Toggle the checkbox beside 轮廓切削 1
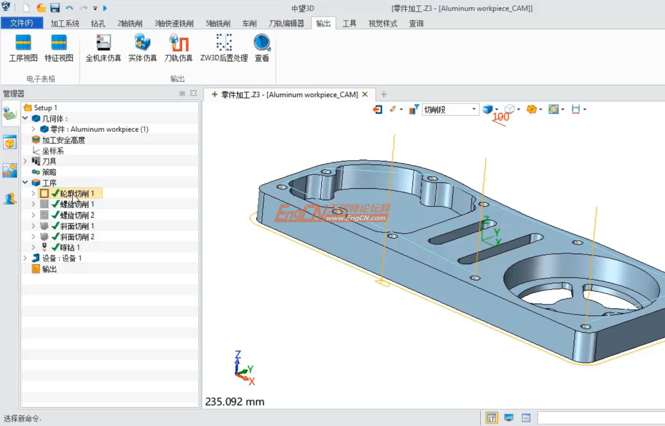This screenshot has width=665, height=426. 44,193
